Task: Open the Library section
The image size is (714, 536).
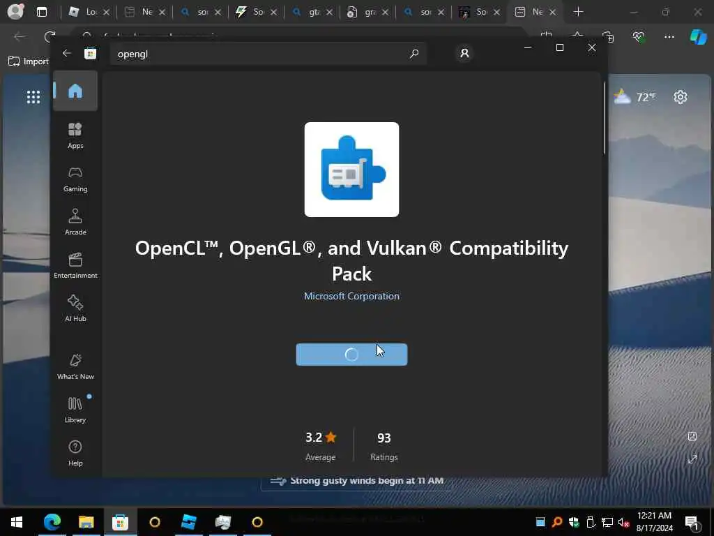Action: pos(75,410)
